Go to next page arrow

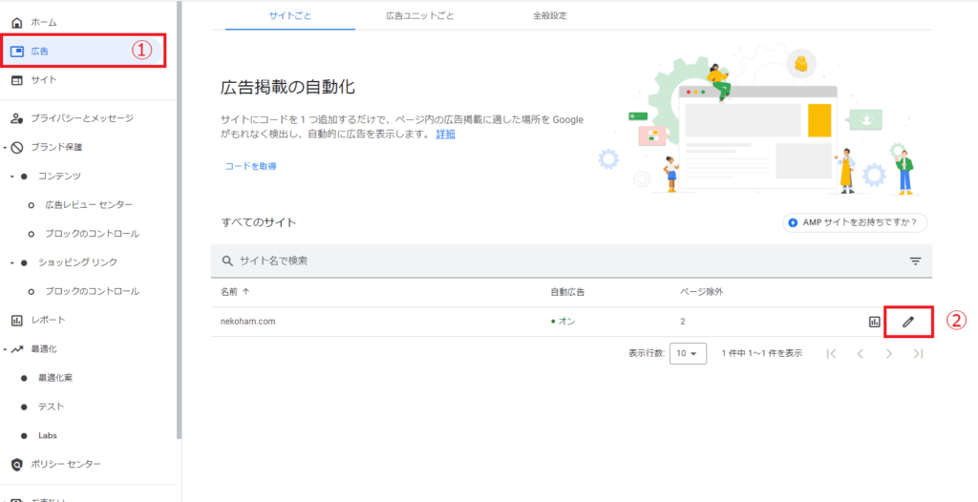coord(889,353)
